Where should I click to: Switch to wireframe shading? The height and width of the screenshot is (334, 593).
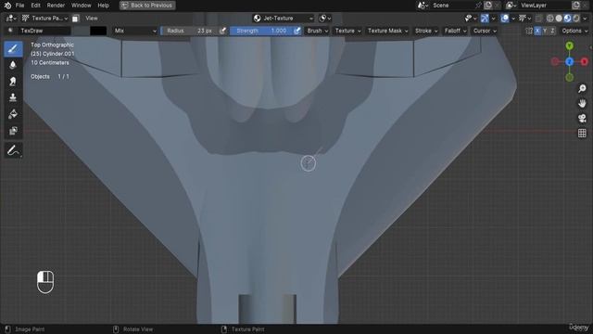tap(550, 19)
